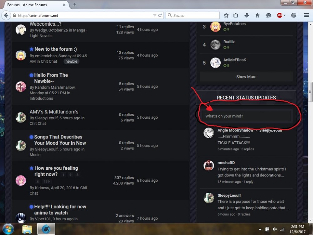Click unread dot on Hello From The Newbie~
Screen dimensions: 313x235
31,75
